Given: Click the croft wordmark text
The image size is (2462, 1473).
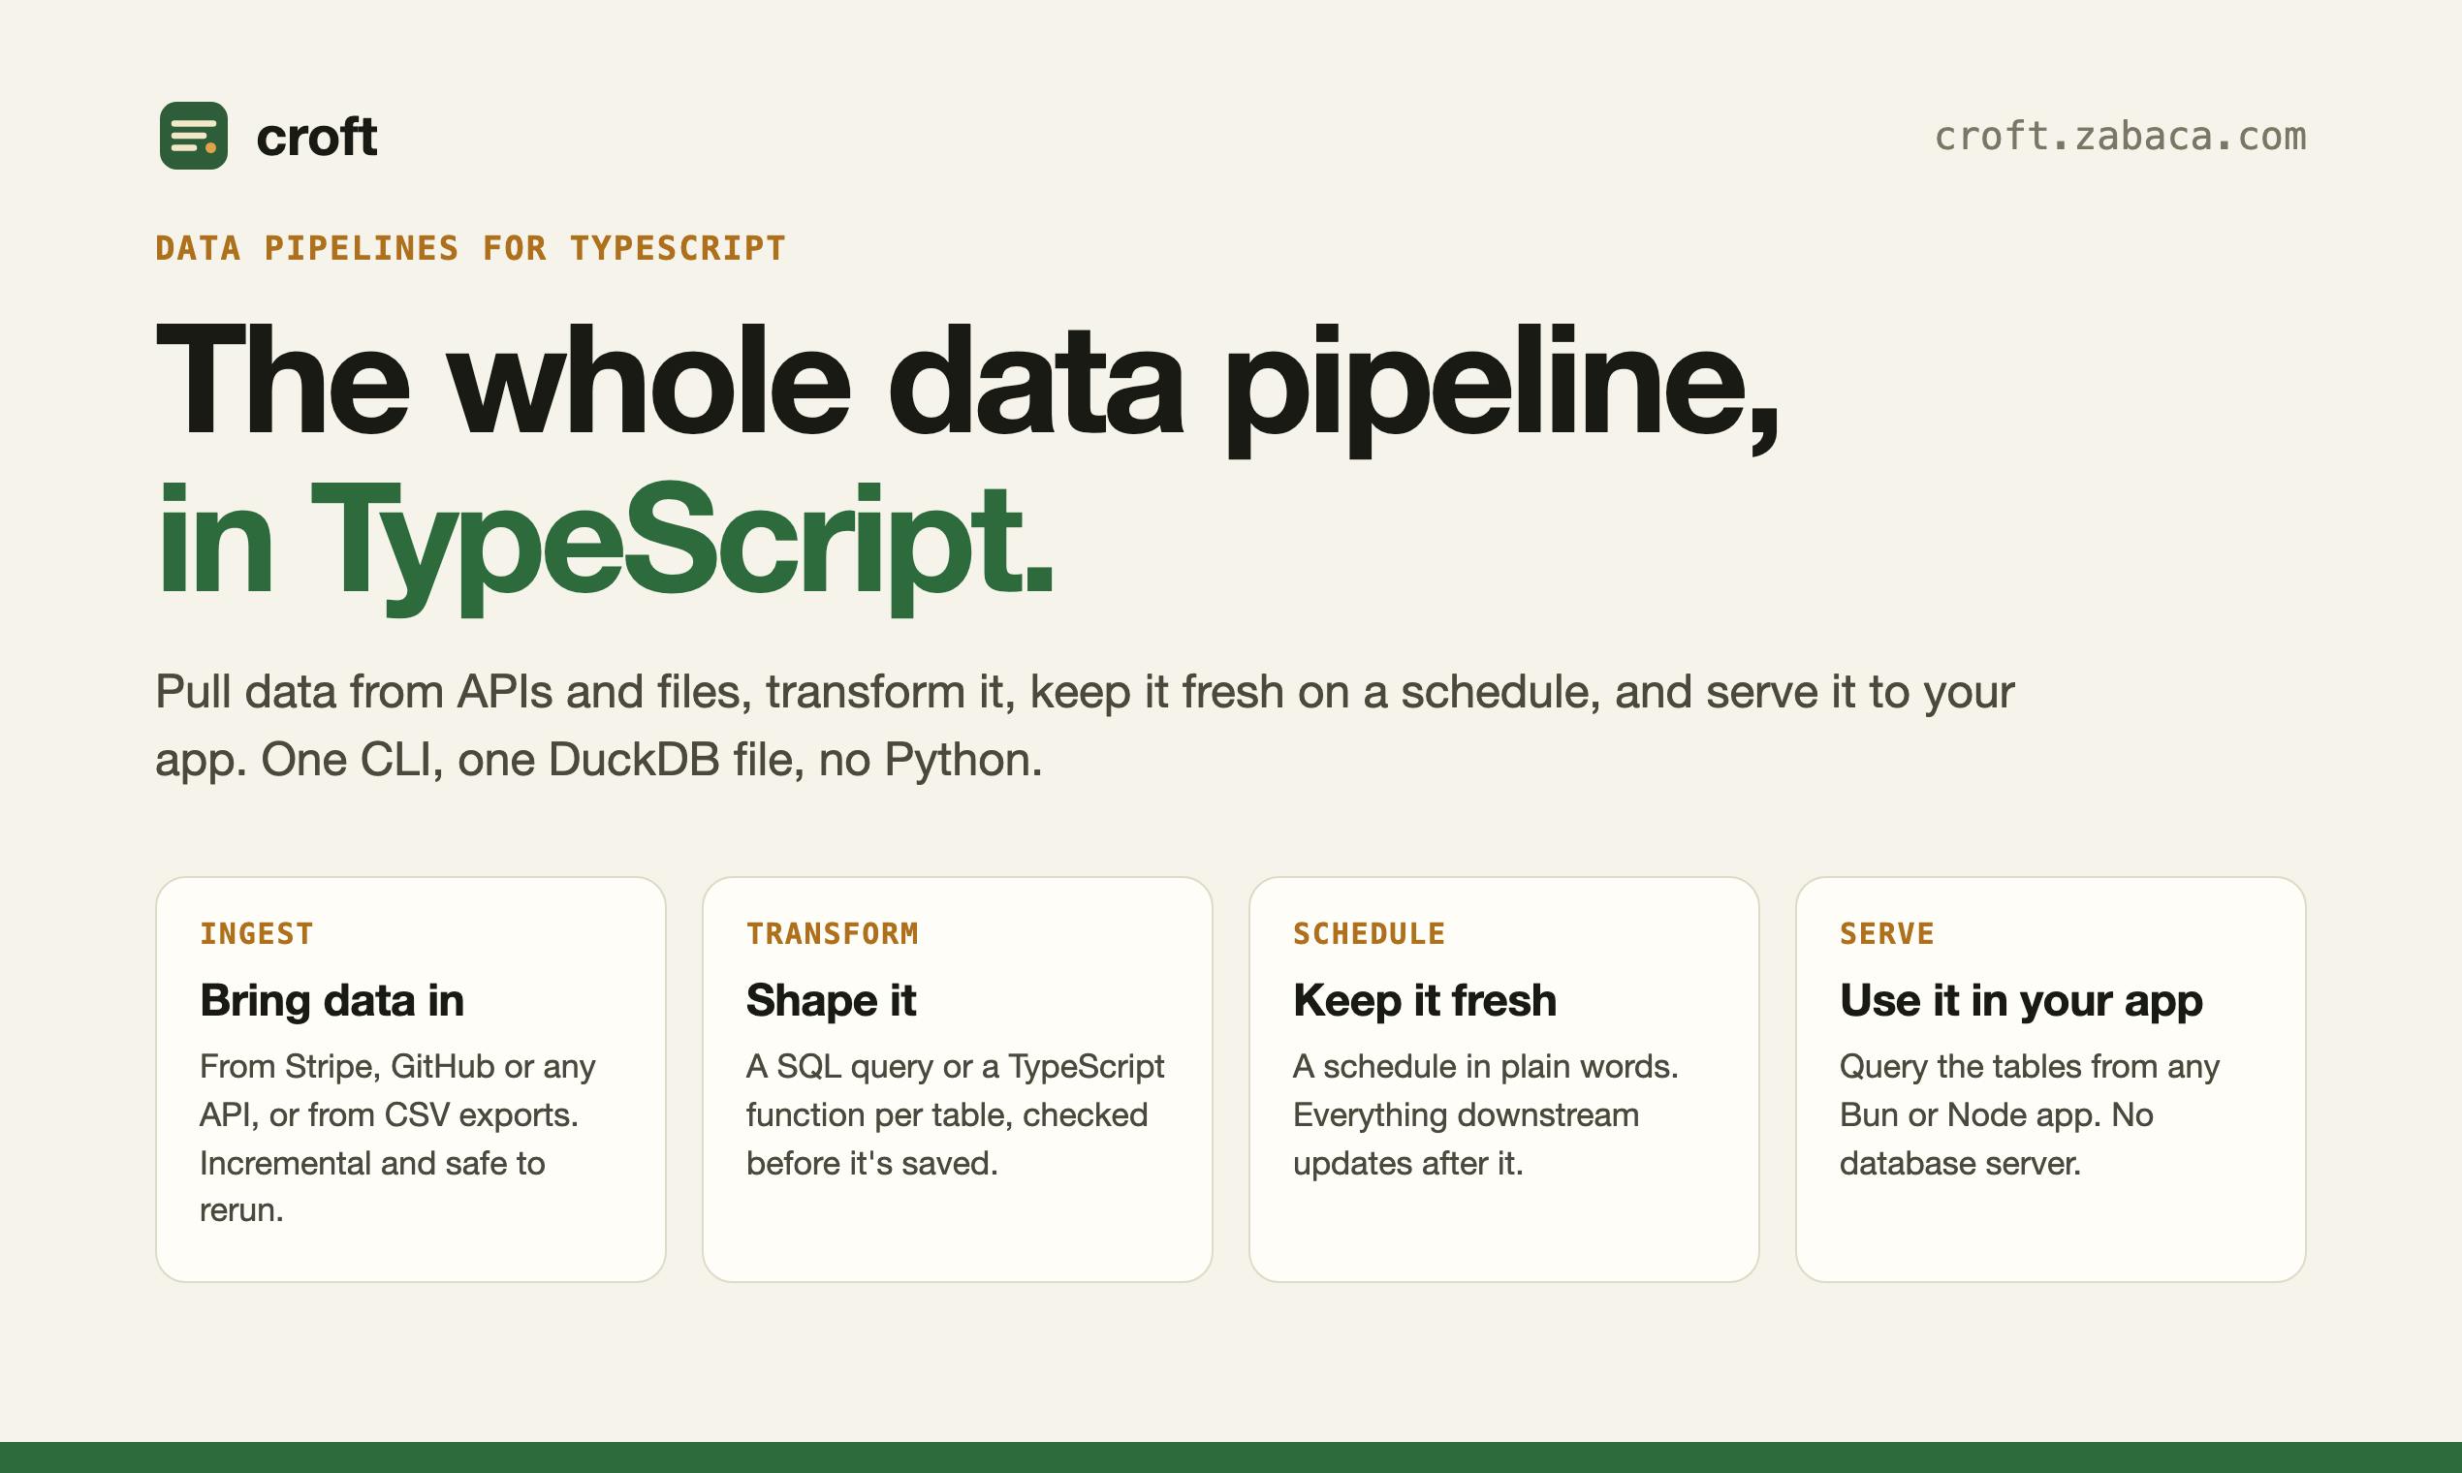Looking at the screenshot, I should coord(317,136).
